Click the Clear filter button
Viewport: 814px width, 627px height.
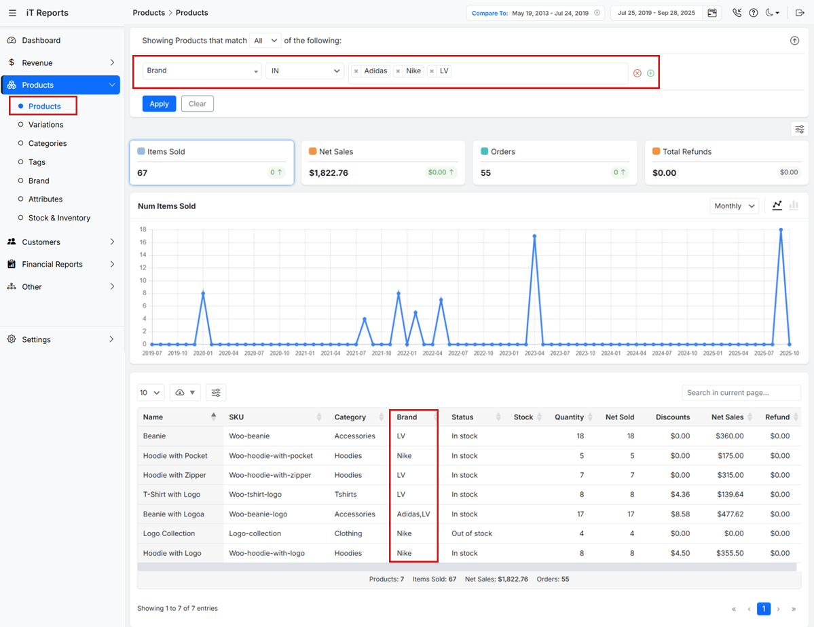(x=197, y=104)
